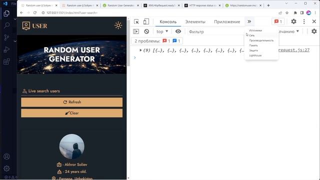Click the browser address bar URL
The width and height of the screenshot is (320, 180).
72,12
